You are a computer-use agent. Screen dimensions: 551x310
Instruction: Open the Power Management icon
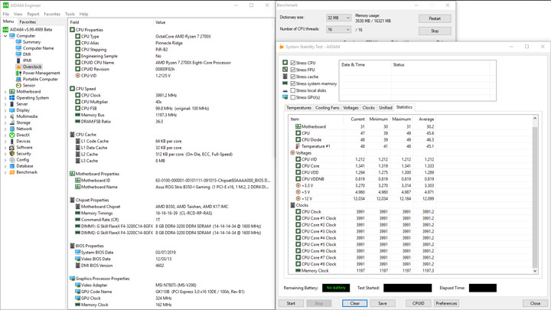18,73
